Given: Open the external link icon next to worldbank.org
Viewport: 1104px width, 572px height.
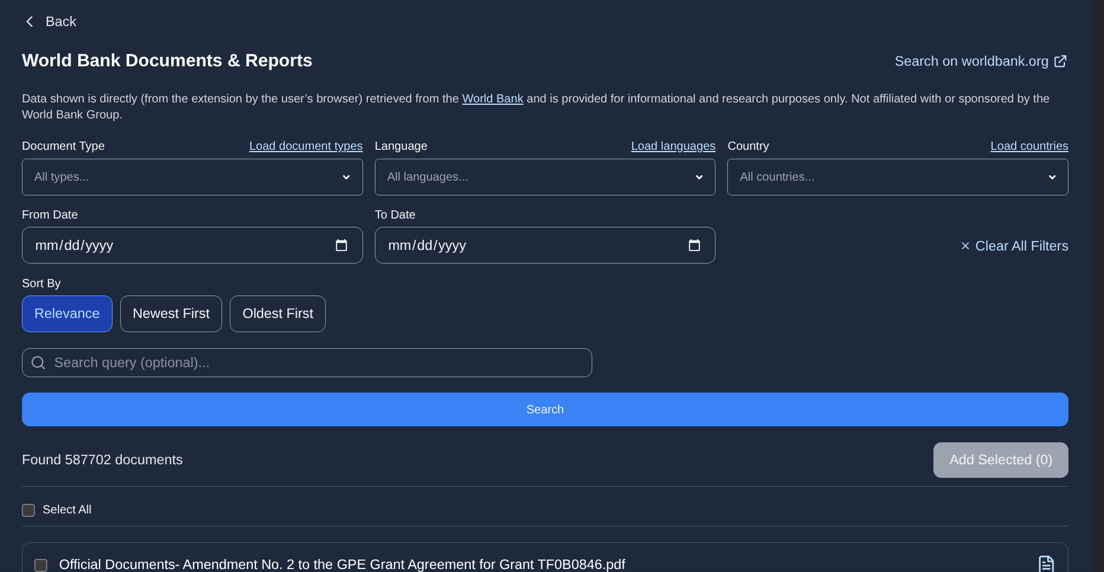Looking at the screenshot, I should click(1060, 62).
